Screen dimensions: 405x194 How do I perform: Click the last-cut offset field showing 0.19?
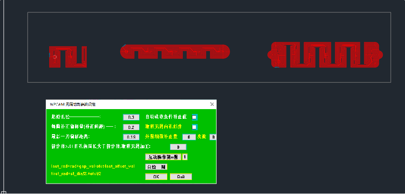(x=131, y=137)
